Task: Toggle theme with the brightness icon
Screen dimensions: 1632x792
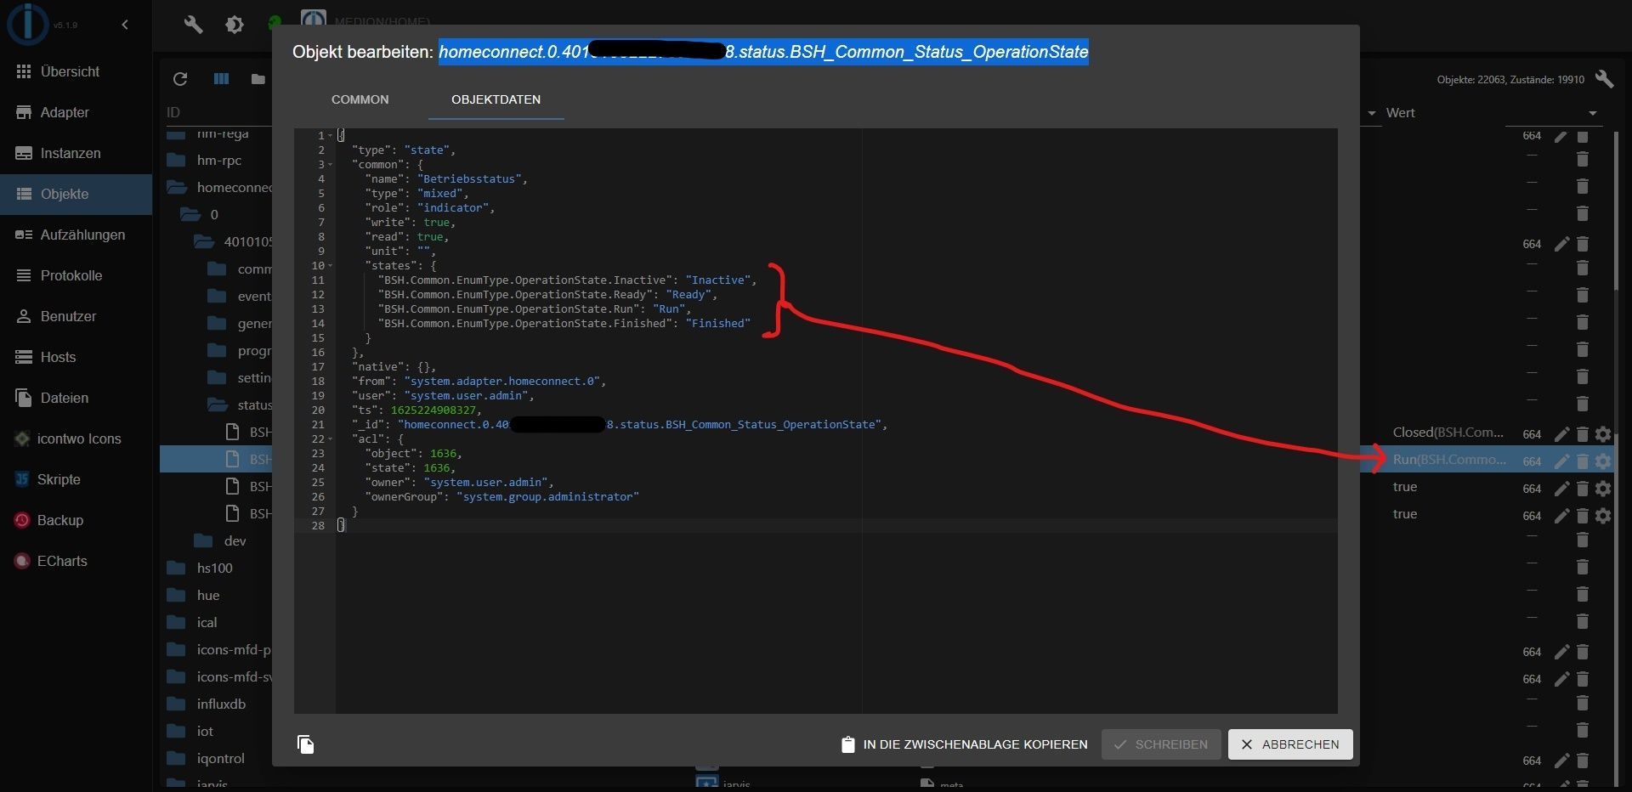Action: 235,25
